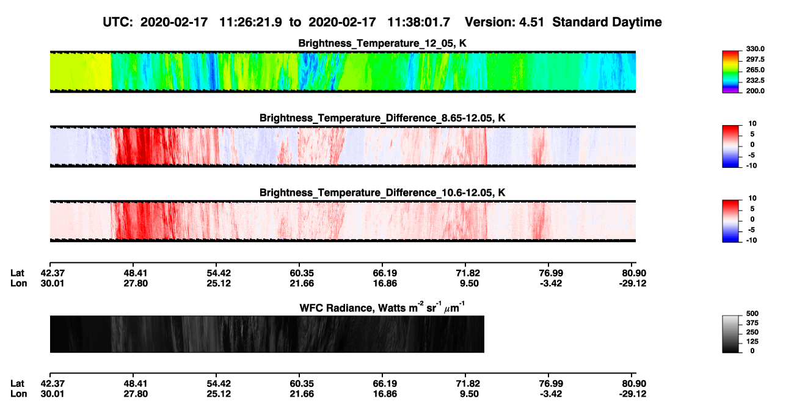Screen dimensions: 794x407
Task: Click the Brightness_Temperature_Difference_8.65-12.05, K title
Action: [383, 118]
